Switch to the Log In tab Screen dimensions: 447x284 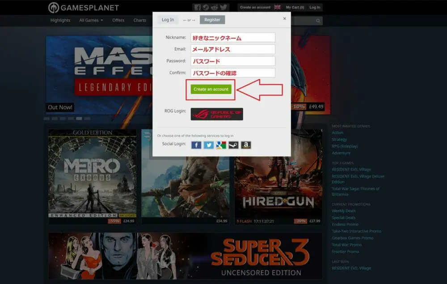168,20
